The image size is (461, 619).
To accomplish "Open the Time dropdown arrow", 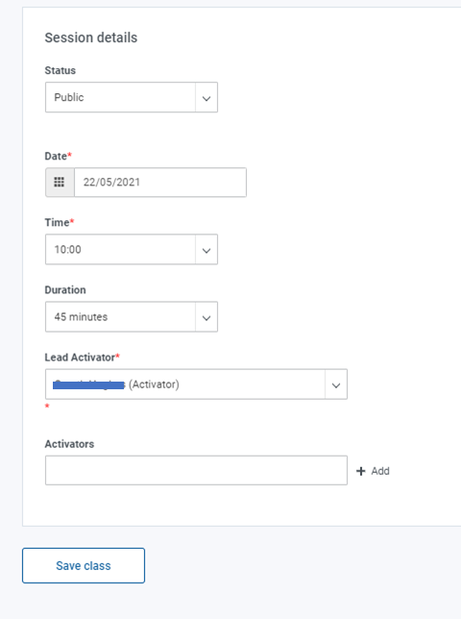I will click(206, 250).
